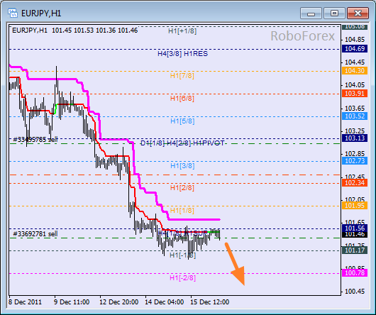Click the blue 103.52 price tag
This screenshot has width=376, height=315.
(x=355, y=116)
